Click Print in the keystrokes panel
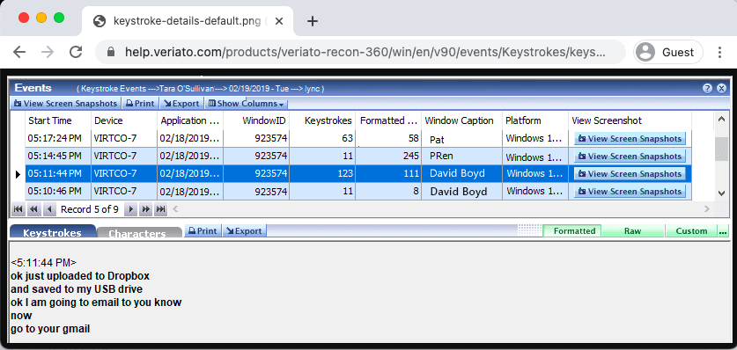The image size is (737, 350). click(203, 230)
